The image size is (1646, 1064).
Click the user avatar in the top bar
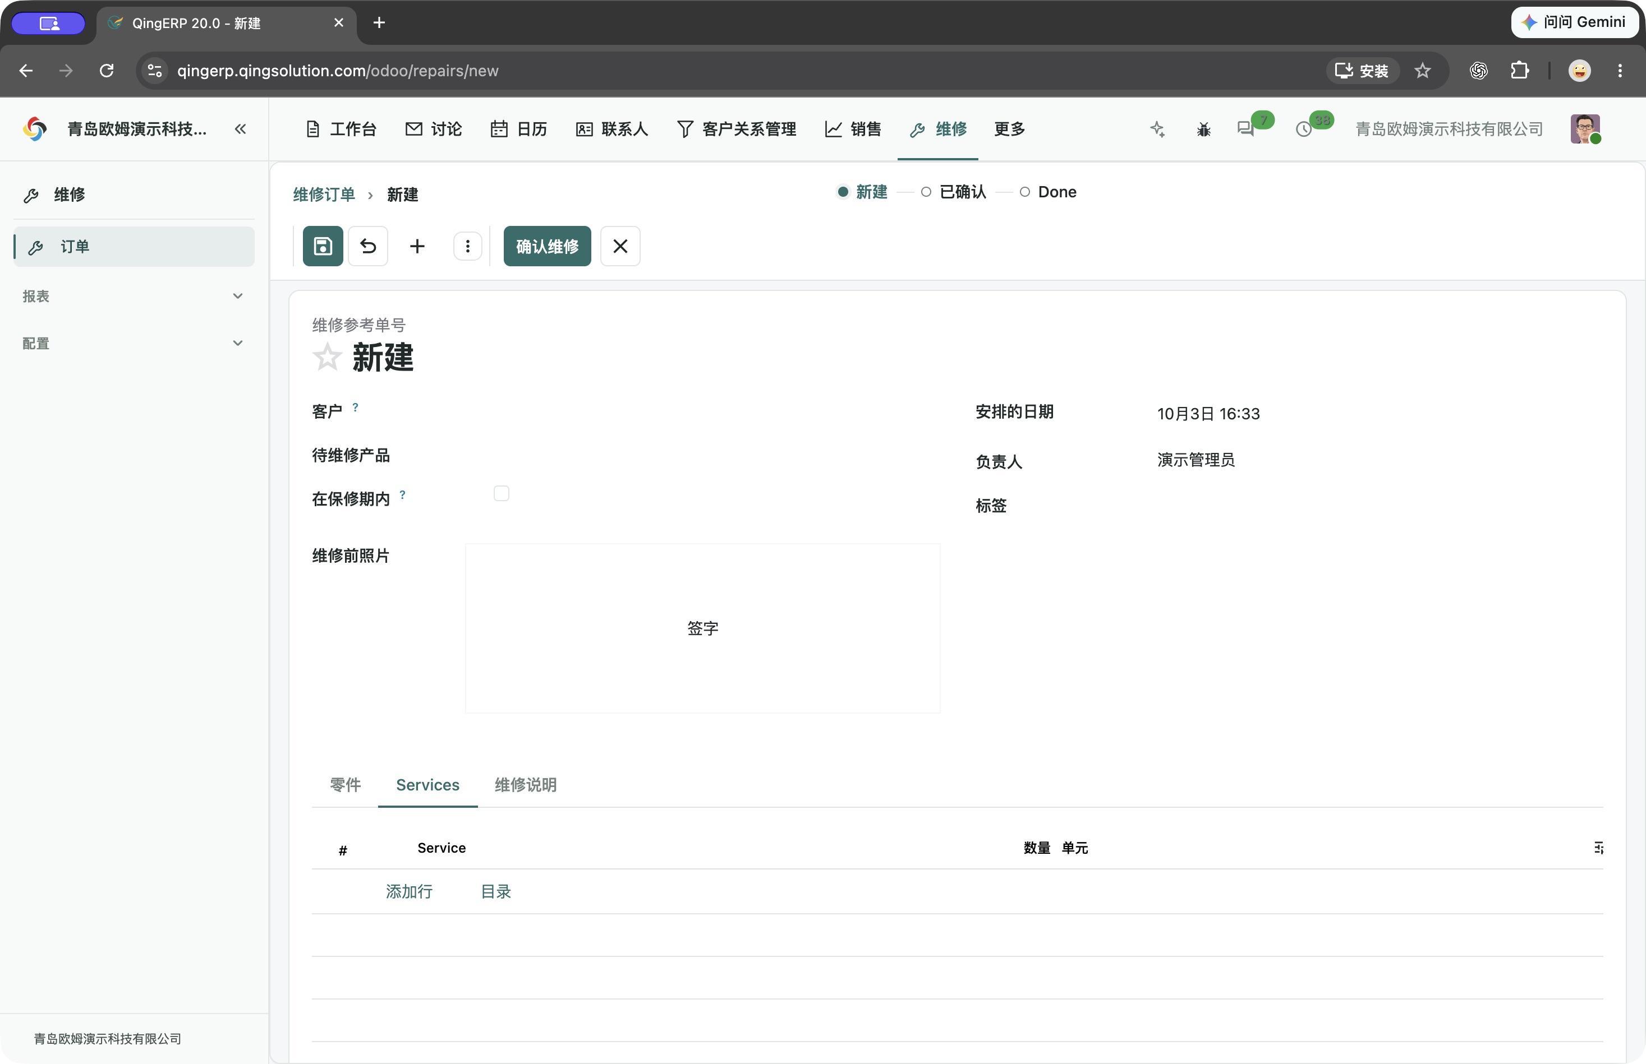(1584, 128)
